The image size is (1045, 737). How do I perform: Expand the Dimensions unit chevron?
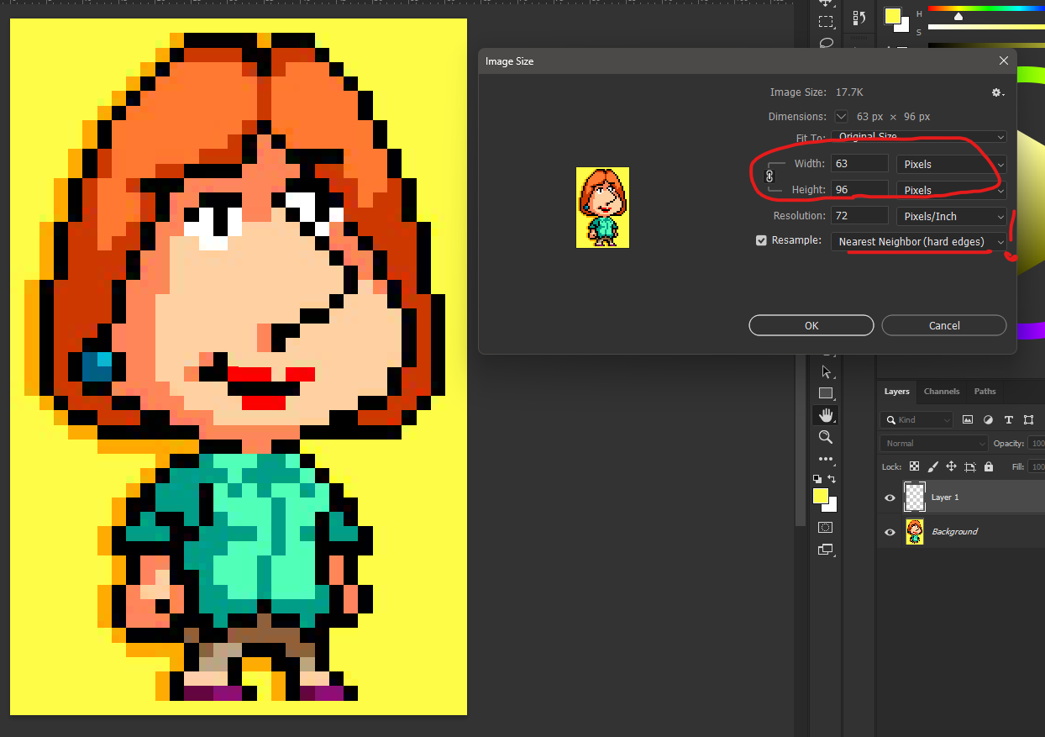841,117
